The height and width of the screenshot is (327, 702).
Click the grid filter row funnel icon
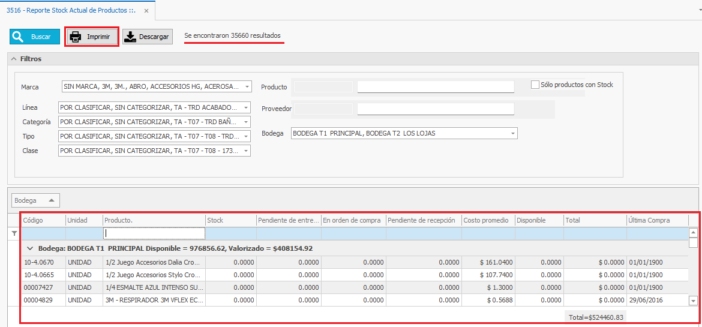pyautogui.click(x=14, y=233)
